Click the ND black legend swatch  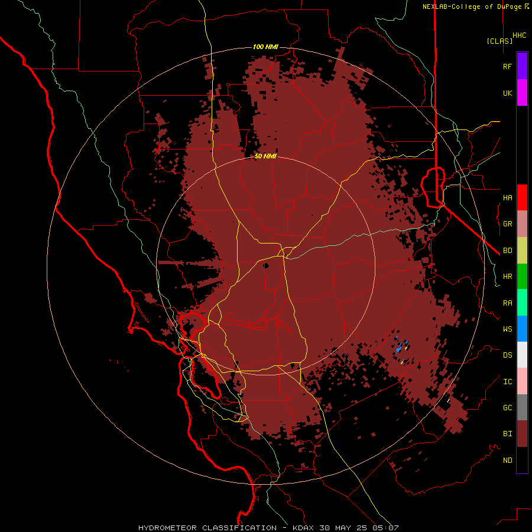tap(522, 460)
